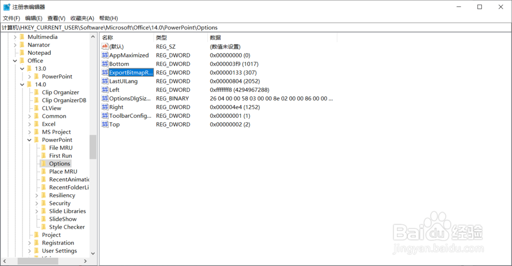
Task: Expand the Security key
Action: pos(36,203)
